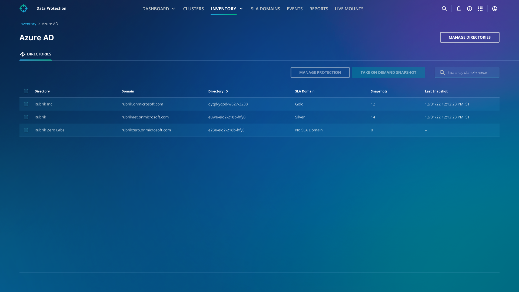Click the No SLA Domain cell

coord(309,130)
